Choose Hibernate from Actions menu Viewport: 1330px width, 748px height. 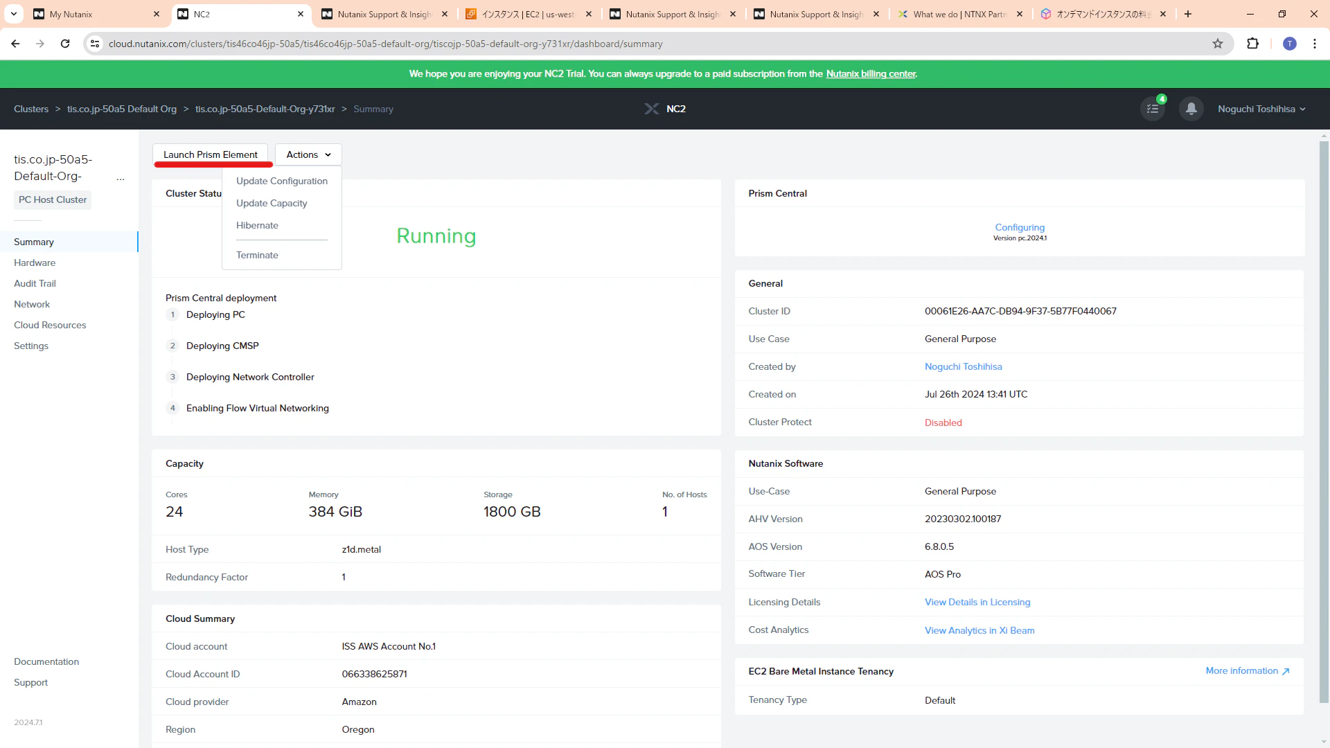pyautogui.click(x=257, y=225)
